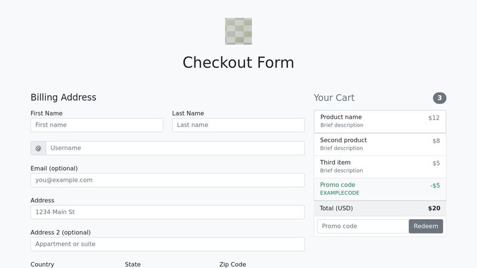
Task: Select the Email (optional) field
Action: point(168,180)
